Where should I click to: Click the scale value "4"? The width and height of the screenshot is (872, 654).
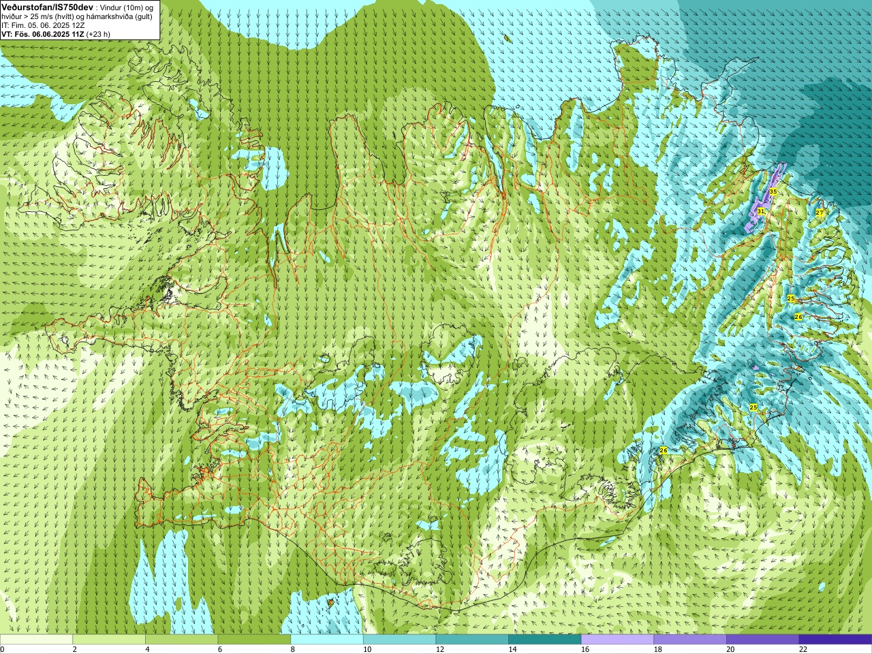pyautogui.click(x=148, y=650)
